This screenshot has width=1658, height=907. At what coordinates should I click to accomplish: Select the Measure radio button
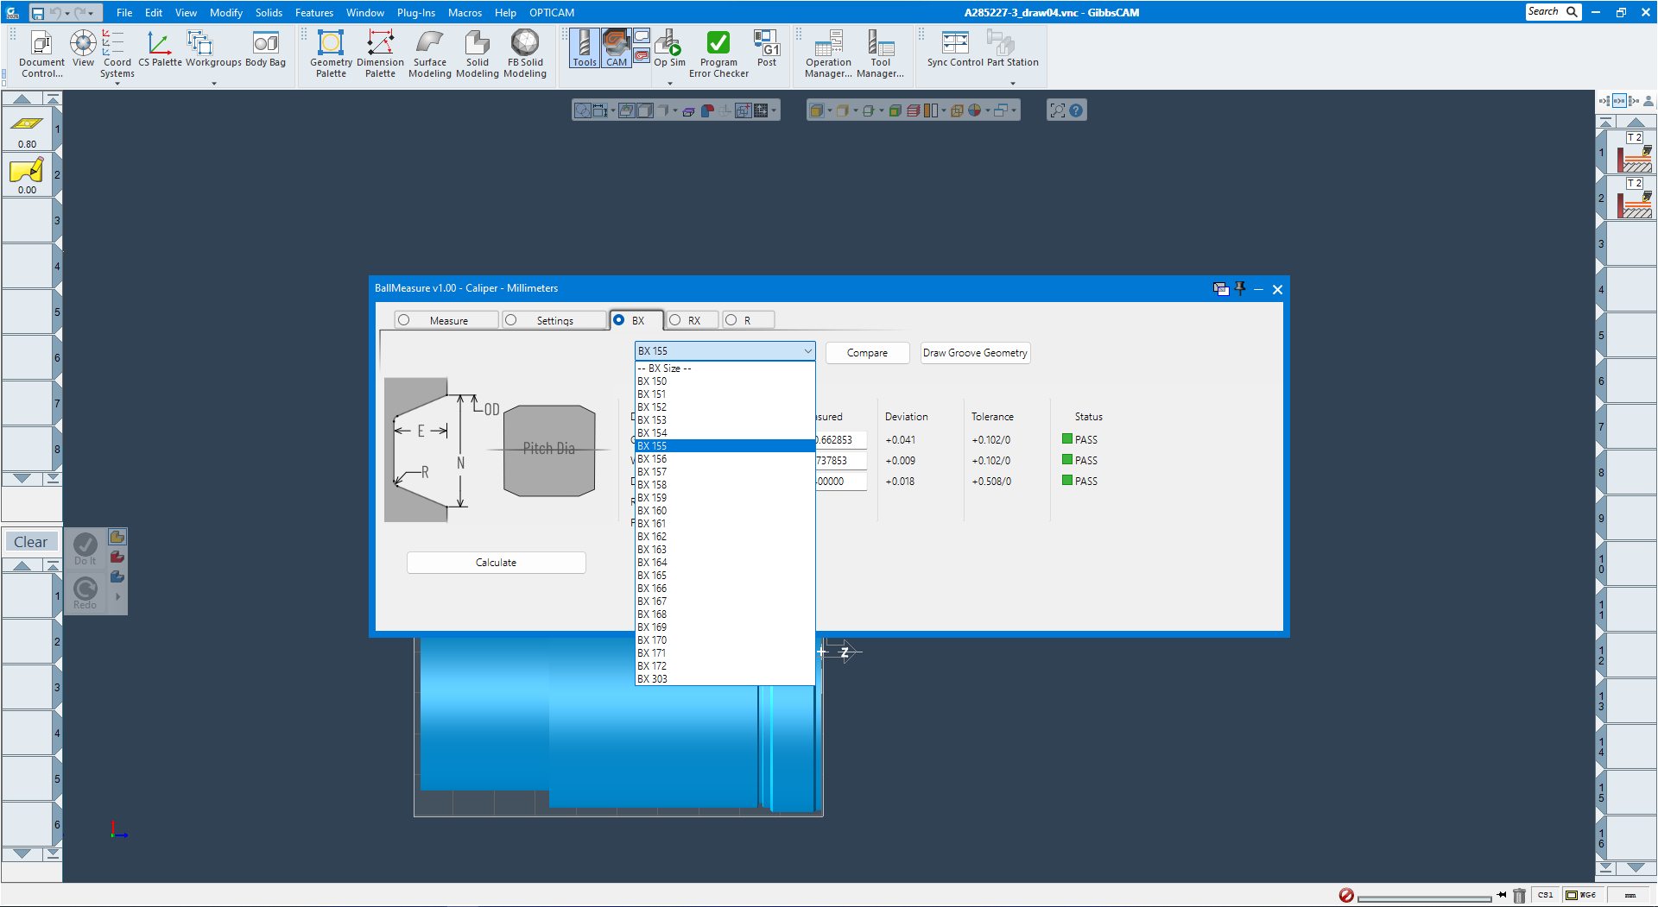coord(404,319)
